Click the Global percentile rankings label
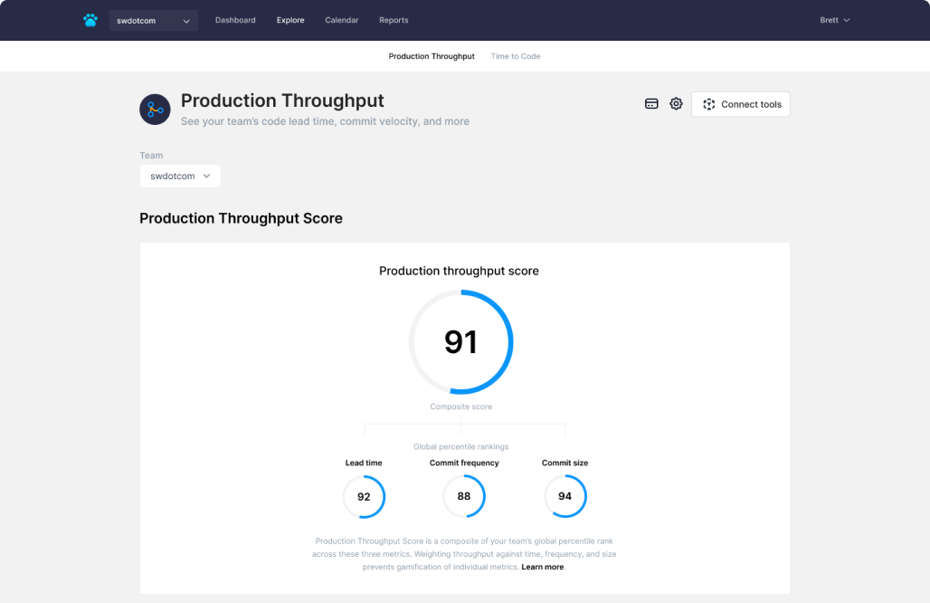Viewport: 930px width, 603px height. [460, 446]
